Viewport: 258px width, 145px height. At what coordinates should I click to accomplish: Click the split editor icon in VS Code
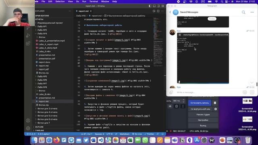point(158,11)
